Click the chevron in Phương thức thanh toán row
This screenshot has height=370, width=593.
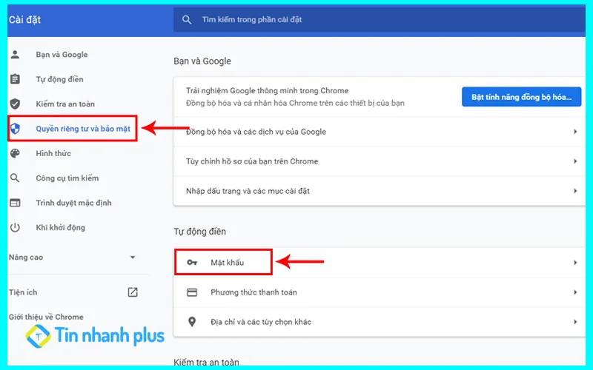pyautogui.click(x=575, y=292)
